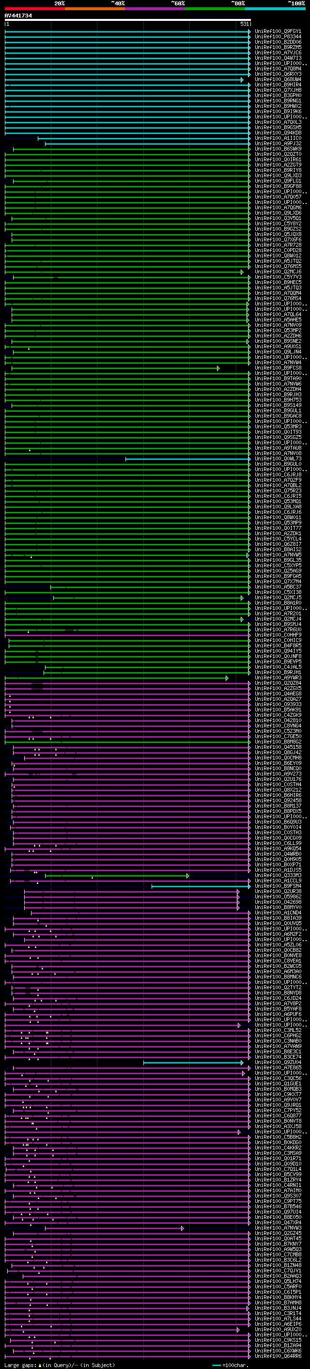
Task: Click the UniRef100_B3GPH0 label
Action: 278,96
